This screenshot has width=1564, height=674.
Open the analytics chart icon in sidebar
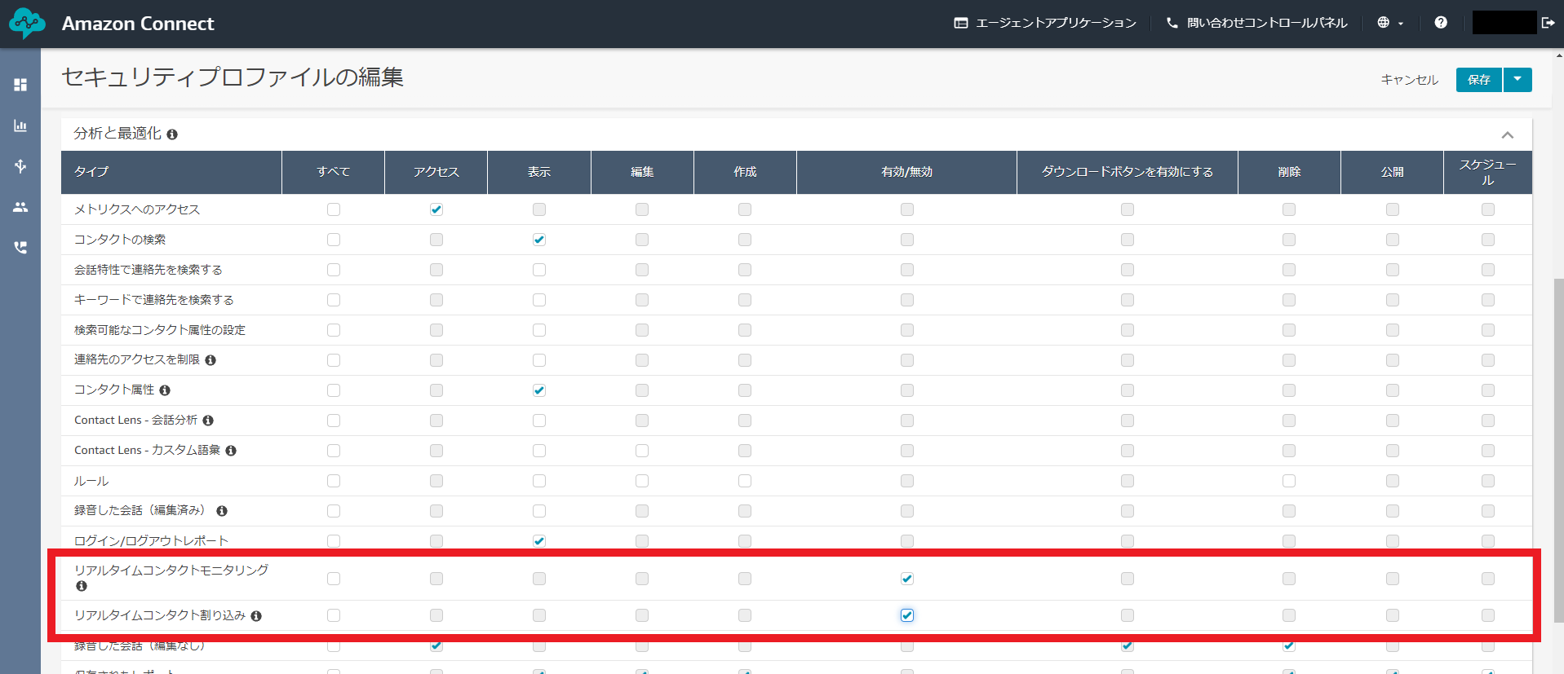point(20,126)
